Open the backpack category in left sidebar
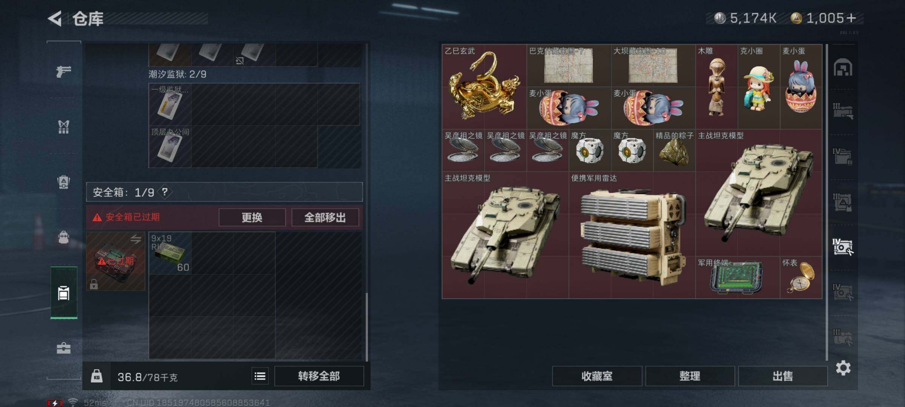Image resolution: width=905 pixels, height=407 pixels. (x=63, y=237)
